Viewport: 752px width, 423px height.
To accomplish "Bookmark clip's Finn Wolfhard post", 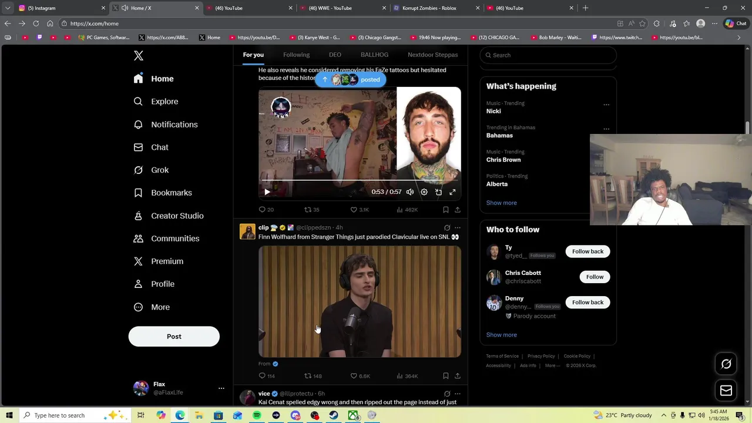I will [x=446, y=376].
